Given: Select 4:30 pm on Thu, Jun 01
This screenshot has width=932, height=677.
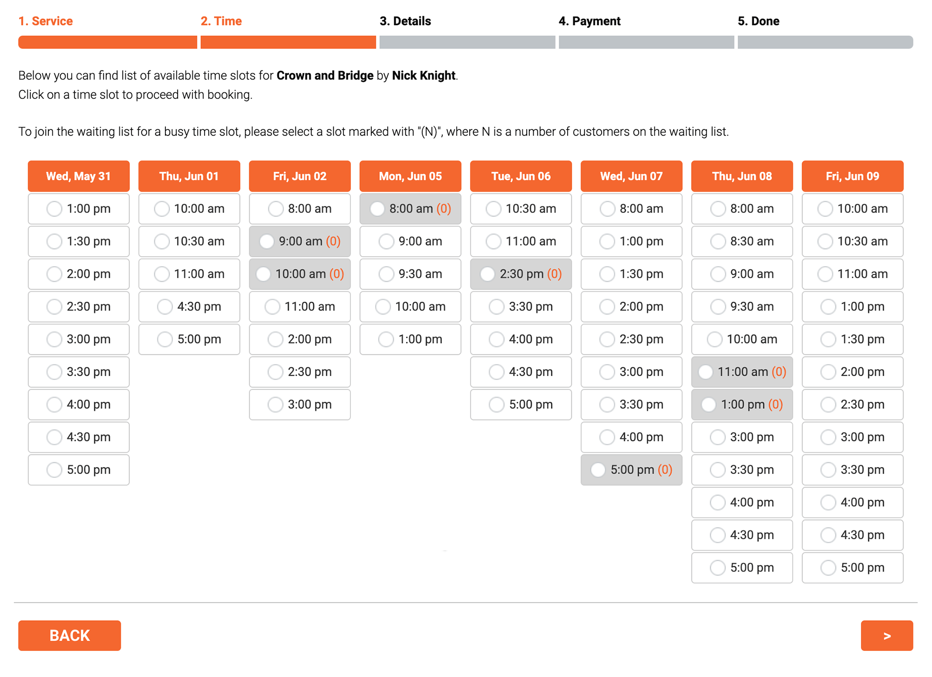Looking at the screenshot, I should coord(189,306).
